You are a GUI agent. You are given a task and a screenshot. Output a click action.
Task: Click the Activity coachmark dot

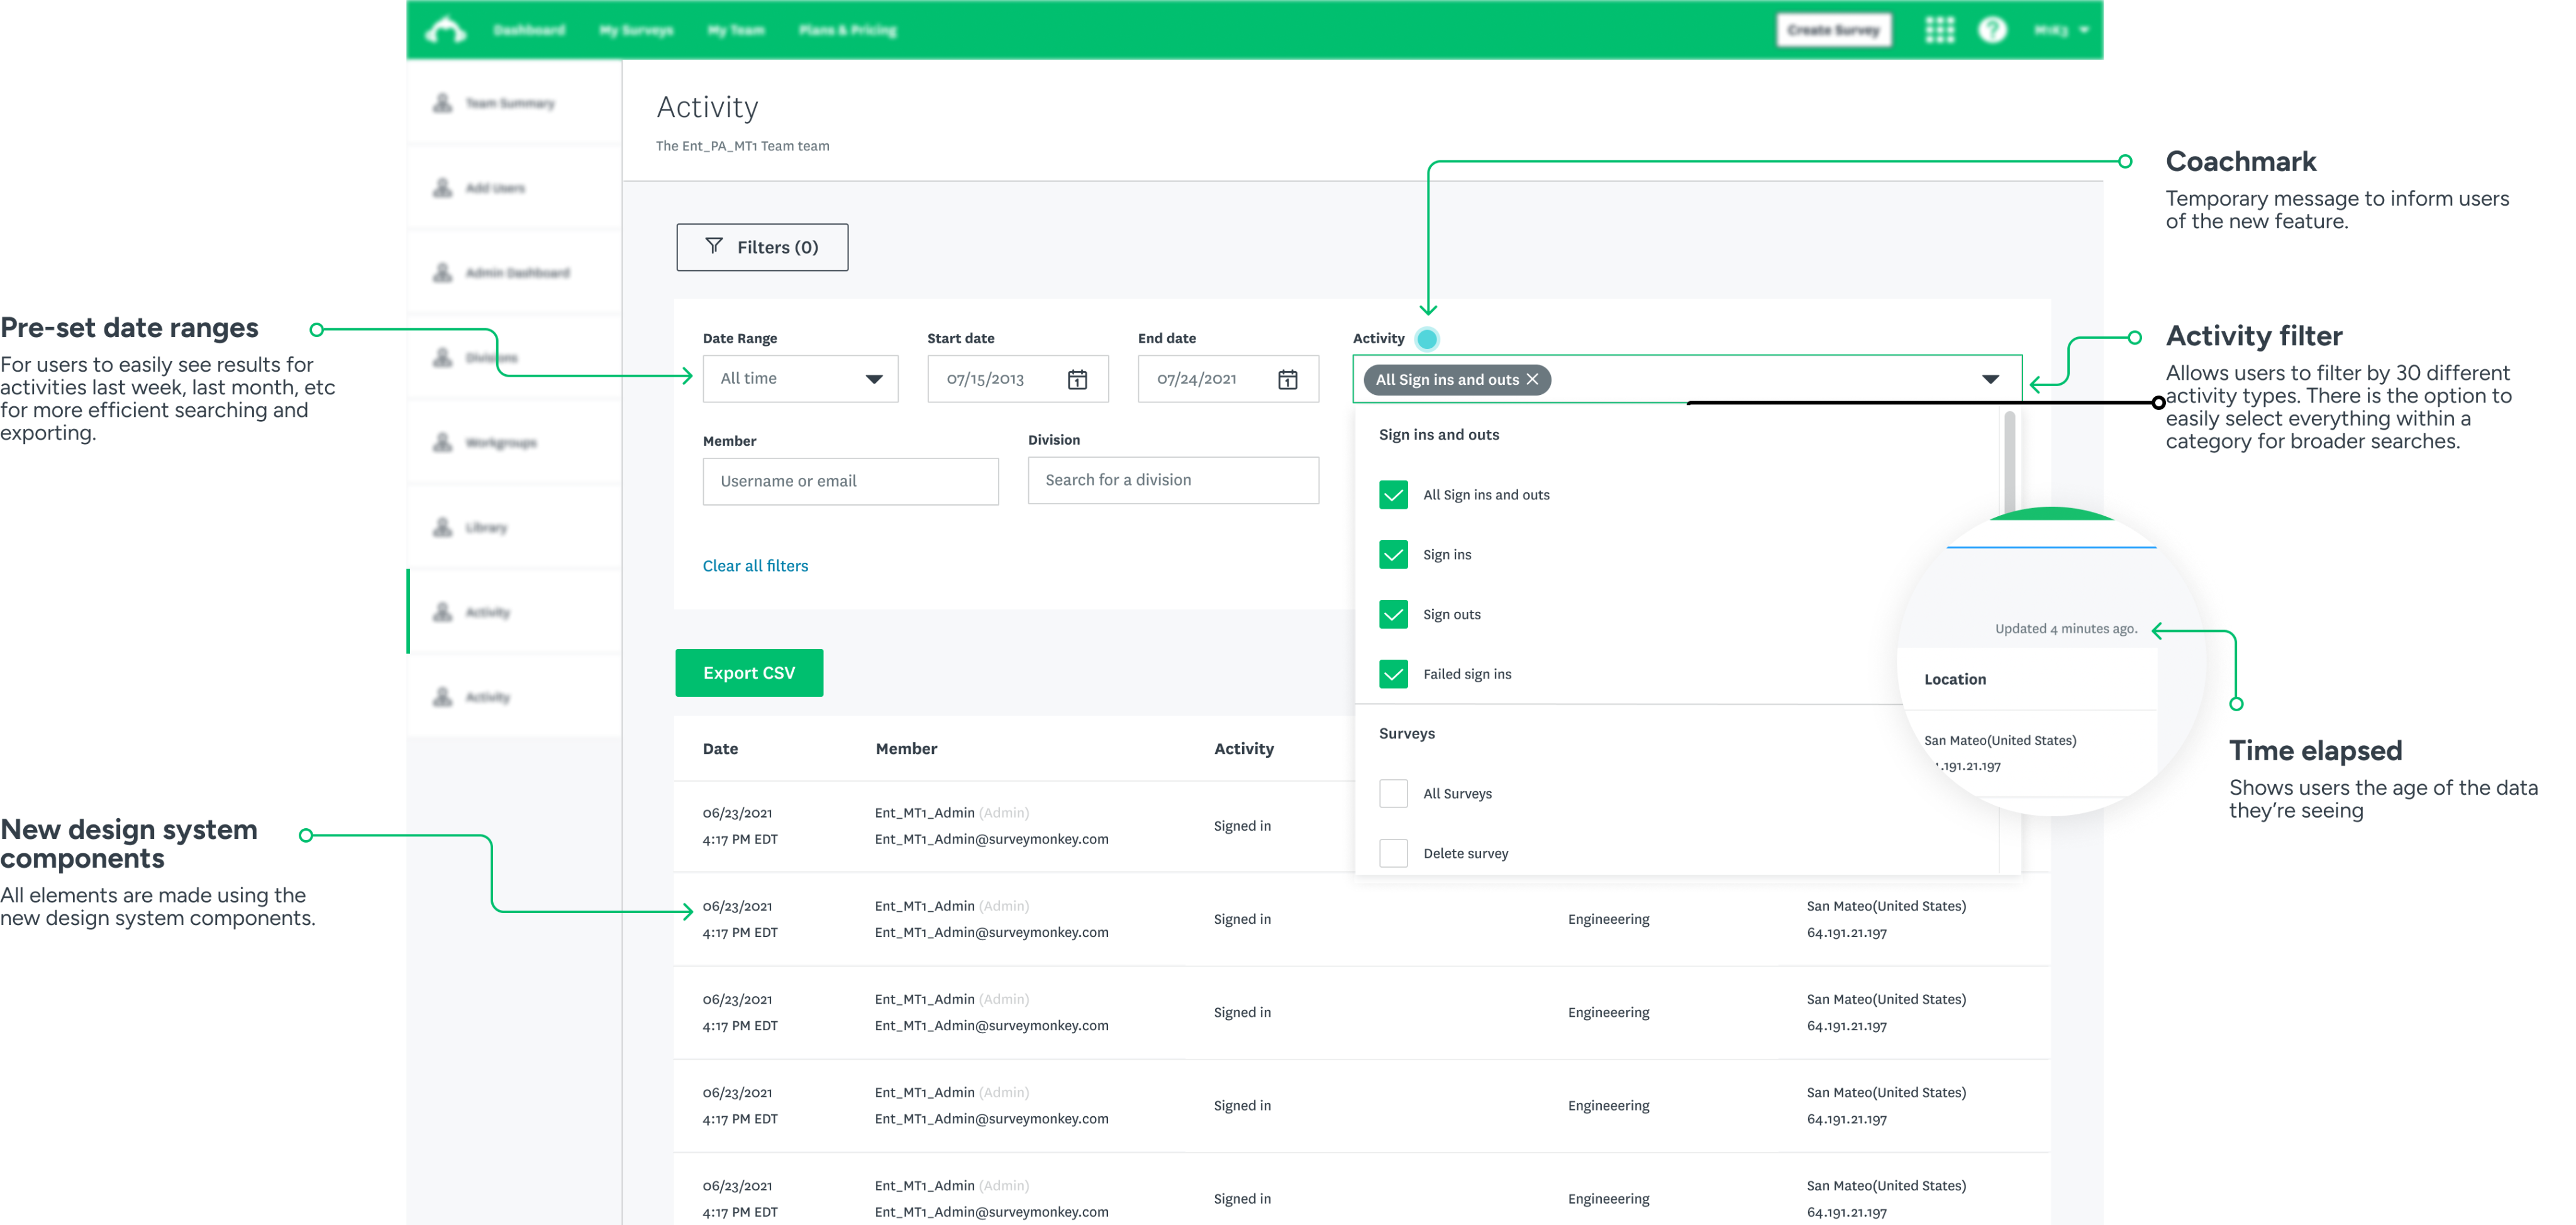(x=1427, y=339)
